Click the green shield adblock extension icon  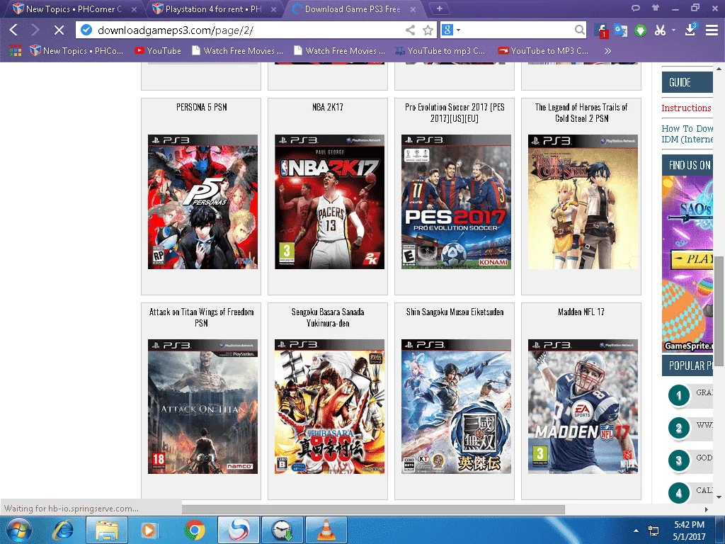(640, 31)
